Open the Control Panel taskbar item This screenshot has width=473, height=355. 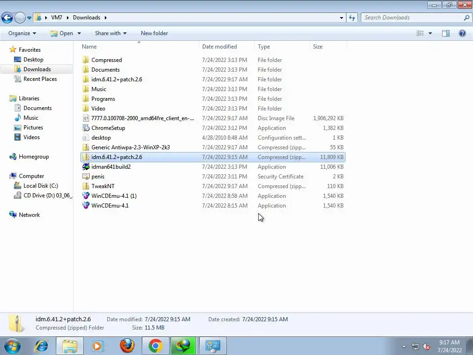213,346
